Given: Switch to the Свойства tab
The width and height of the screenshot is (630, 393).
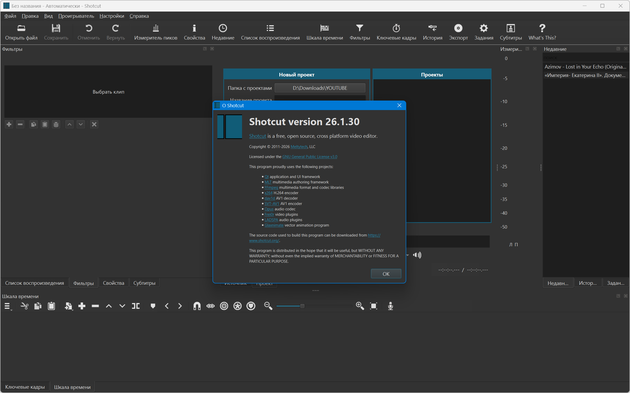Looking at the screenshot, I should (x=114, y=283).
